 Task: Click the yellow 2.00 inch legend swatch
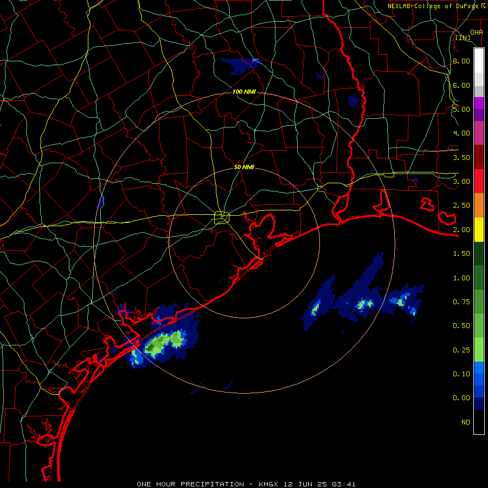pos(479,229)
